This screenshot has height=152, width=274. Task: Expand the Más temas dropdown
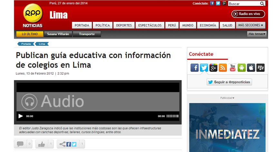point(257,34)
